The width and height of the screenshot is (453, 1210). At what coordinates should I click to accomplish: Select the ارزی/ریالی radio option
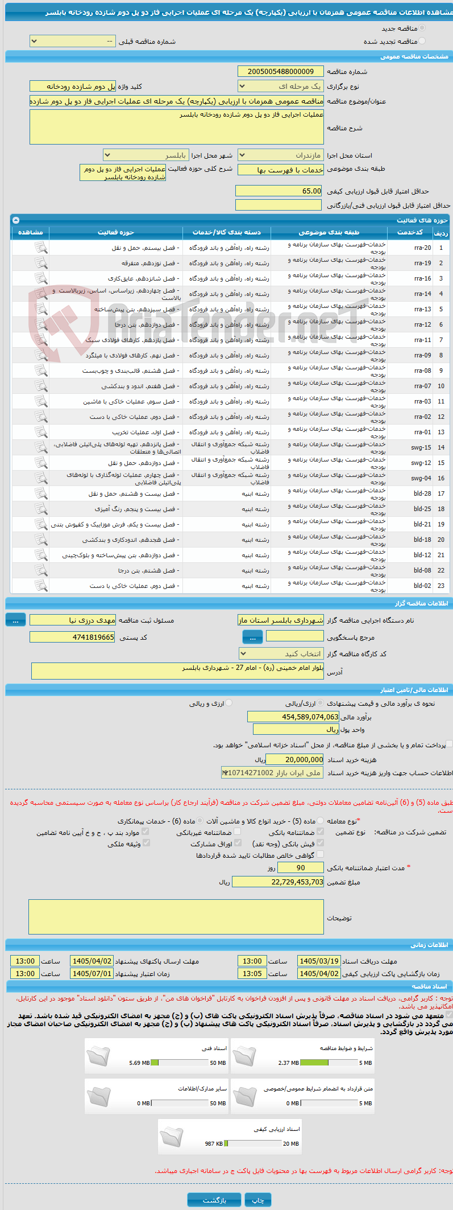(321, 703)
